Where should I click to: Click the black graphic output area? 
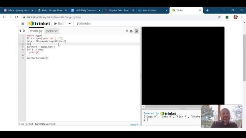[183, 66]
